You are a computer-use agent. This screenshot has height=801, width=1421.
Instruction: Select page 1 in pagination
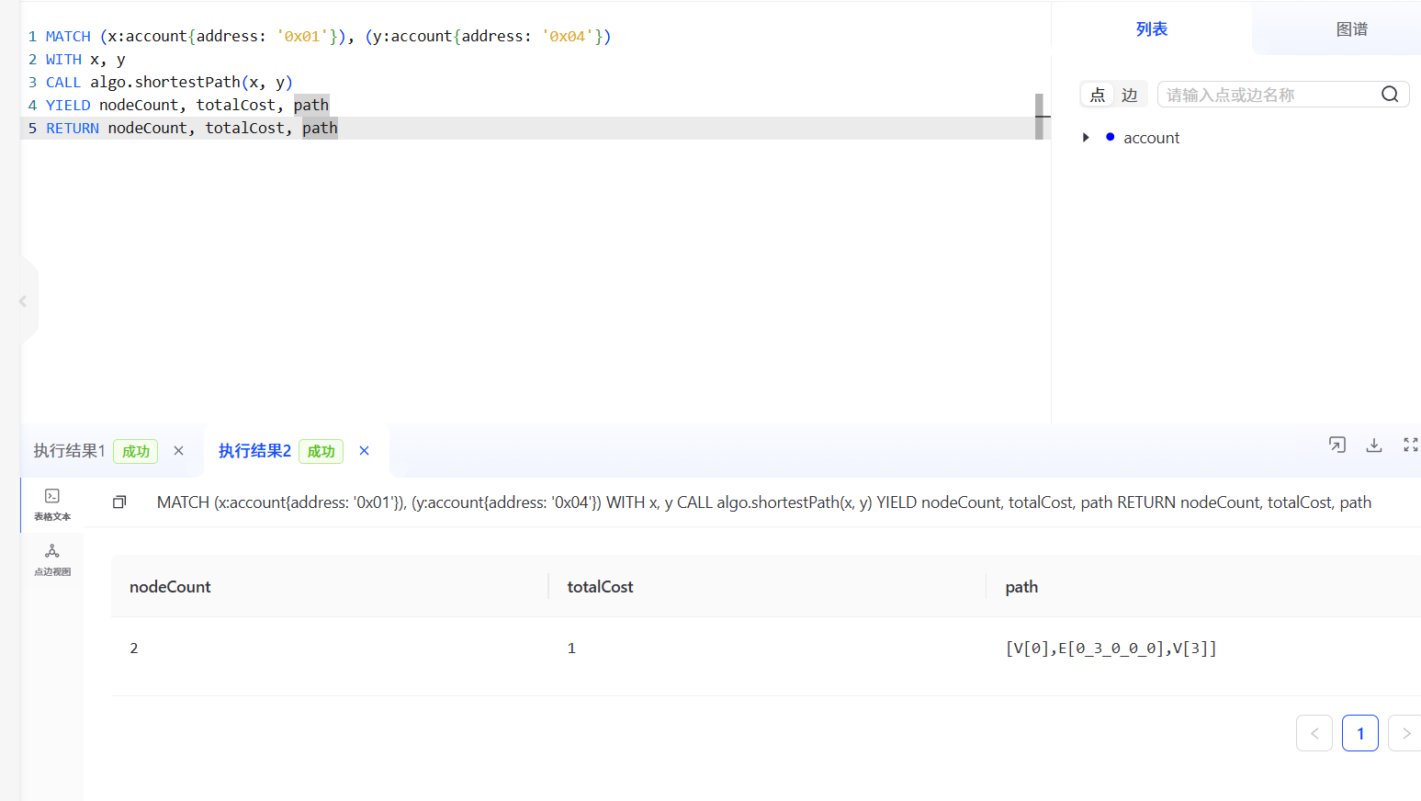[1360, 733]
